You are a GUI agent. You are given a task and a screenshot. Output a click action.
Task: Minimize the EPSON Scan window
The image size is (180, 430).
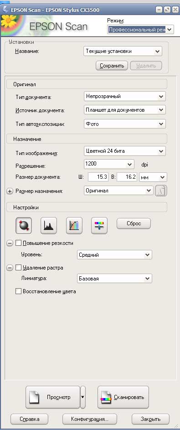[159, 10]
